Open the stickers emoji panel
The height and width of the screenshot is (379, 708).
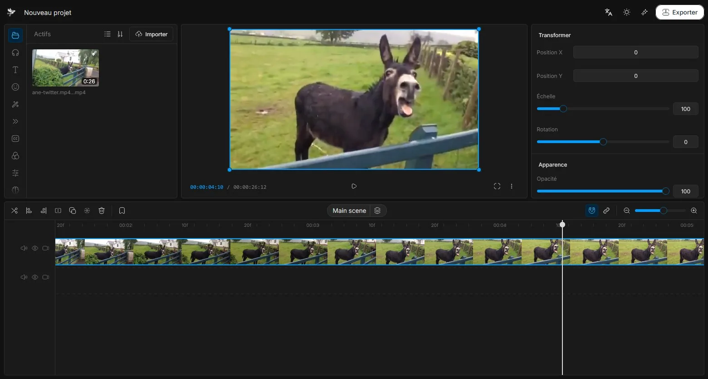15,87
